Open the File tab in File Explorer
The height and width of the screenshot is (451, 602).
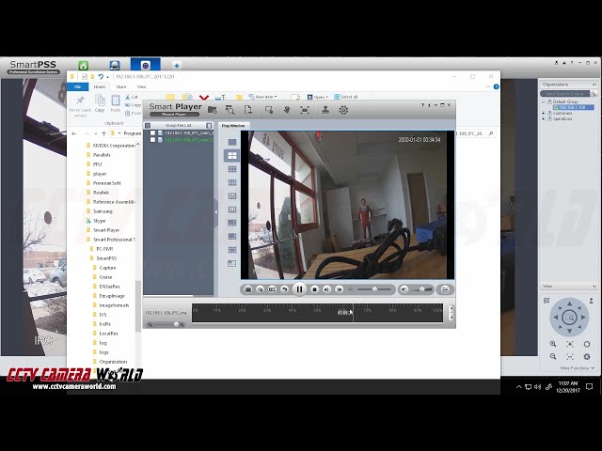coord(77,86)
